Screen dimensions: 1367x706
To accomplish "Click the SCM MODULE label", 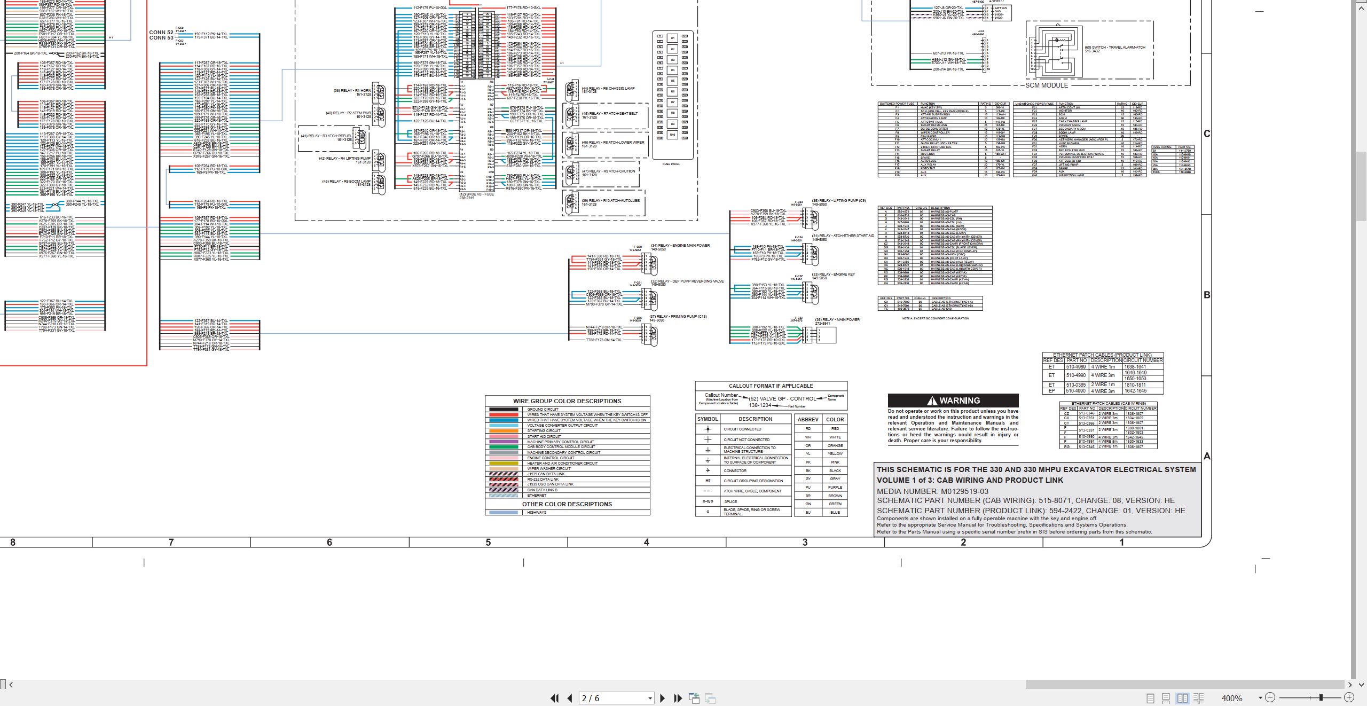I will (x=1047, y=85).
